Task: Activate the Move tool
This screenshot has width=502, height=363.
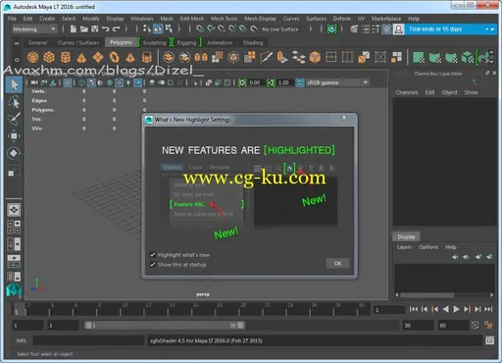Action: [14, 135]
